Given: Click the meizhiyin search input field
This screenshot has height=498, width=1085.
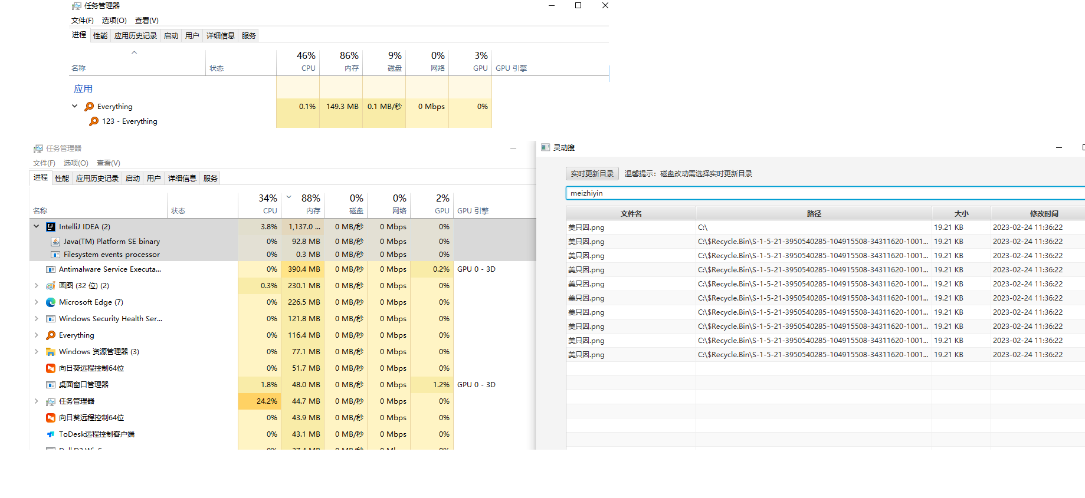Looking at the screenshot, I should 825,193.
